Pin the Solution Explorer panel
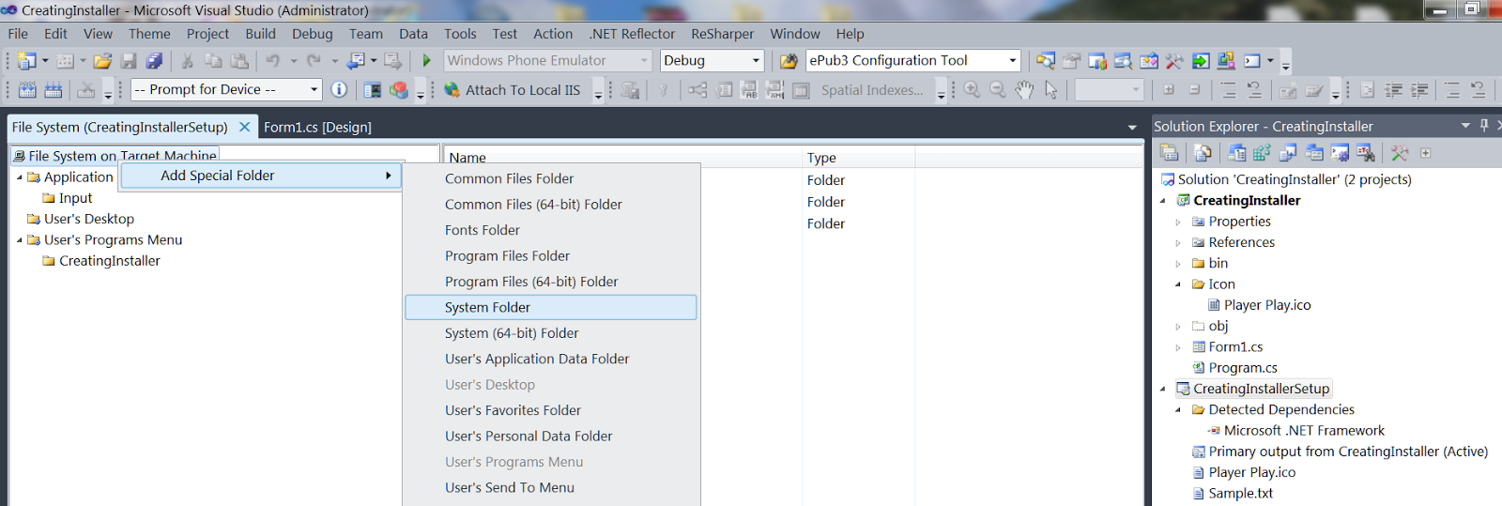Screen dimensions: 1502x506 1484,126
